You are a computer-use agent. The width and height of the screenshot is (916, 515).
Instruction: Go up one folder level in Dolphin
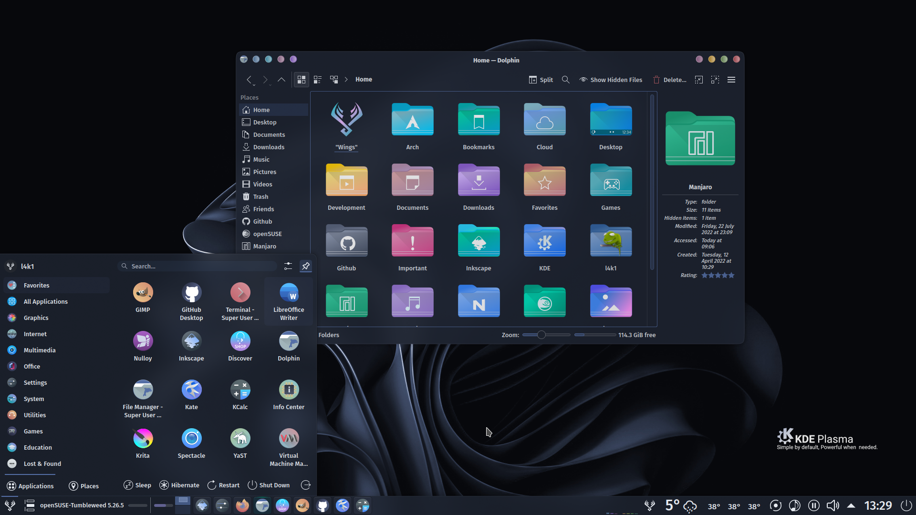click(281, 80)
